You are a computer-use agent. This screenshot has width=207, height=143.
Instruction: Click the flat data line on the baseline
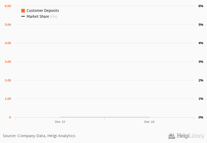pos(105,117)
